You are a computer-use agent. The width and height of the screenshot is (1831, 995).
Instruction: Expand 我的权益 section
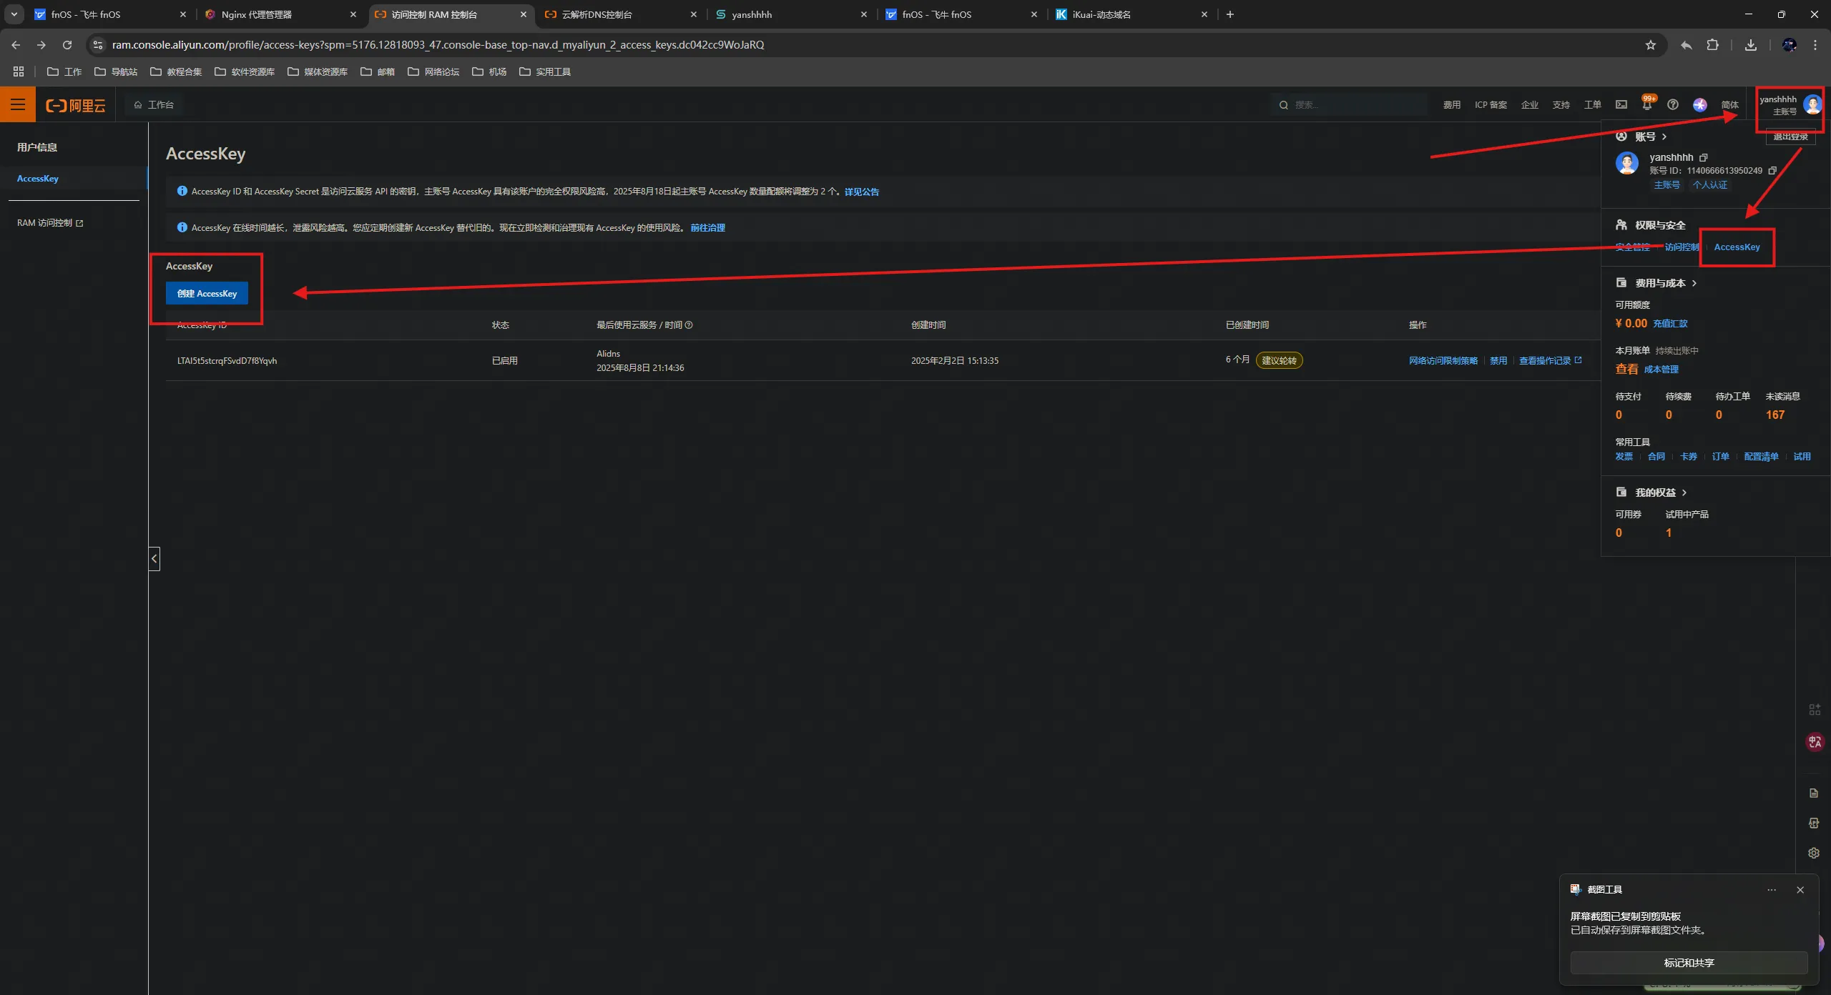click(x=1684, y=492)
